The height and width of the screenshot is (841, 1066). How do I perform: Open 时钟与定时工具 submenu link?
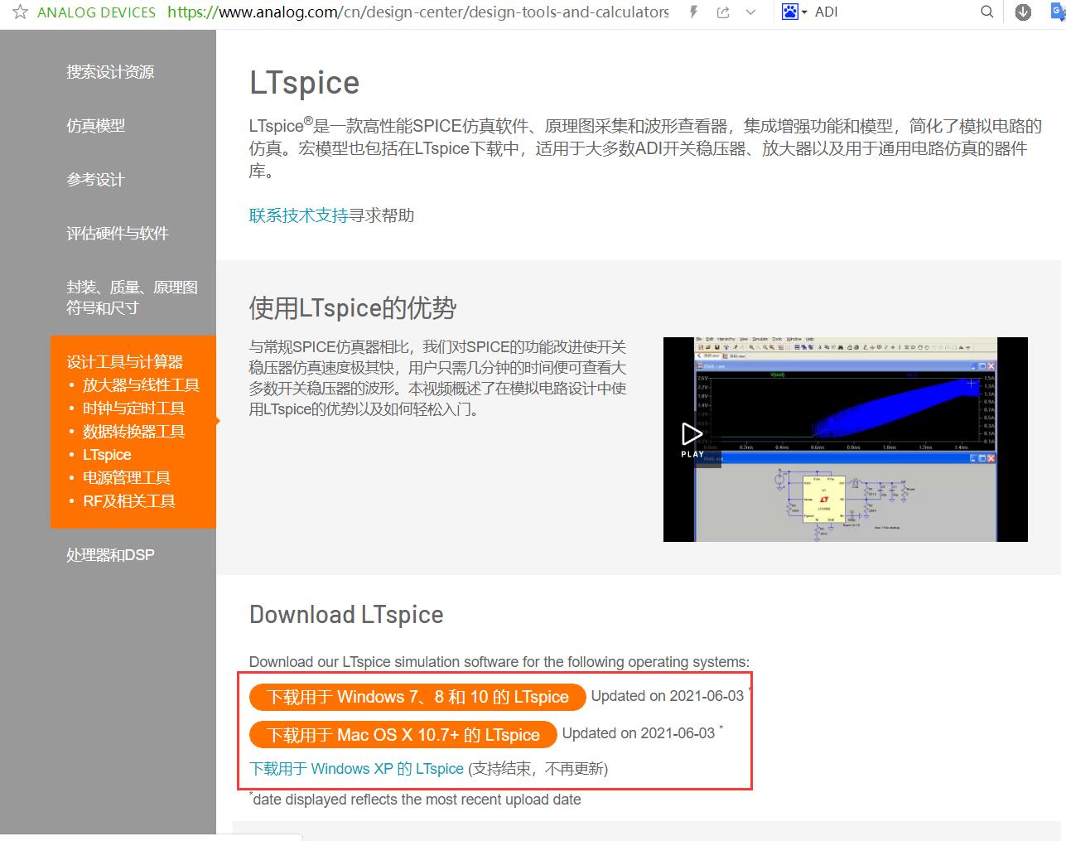pyautogui.click(x=133, y=408)
